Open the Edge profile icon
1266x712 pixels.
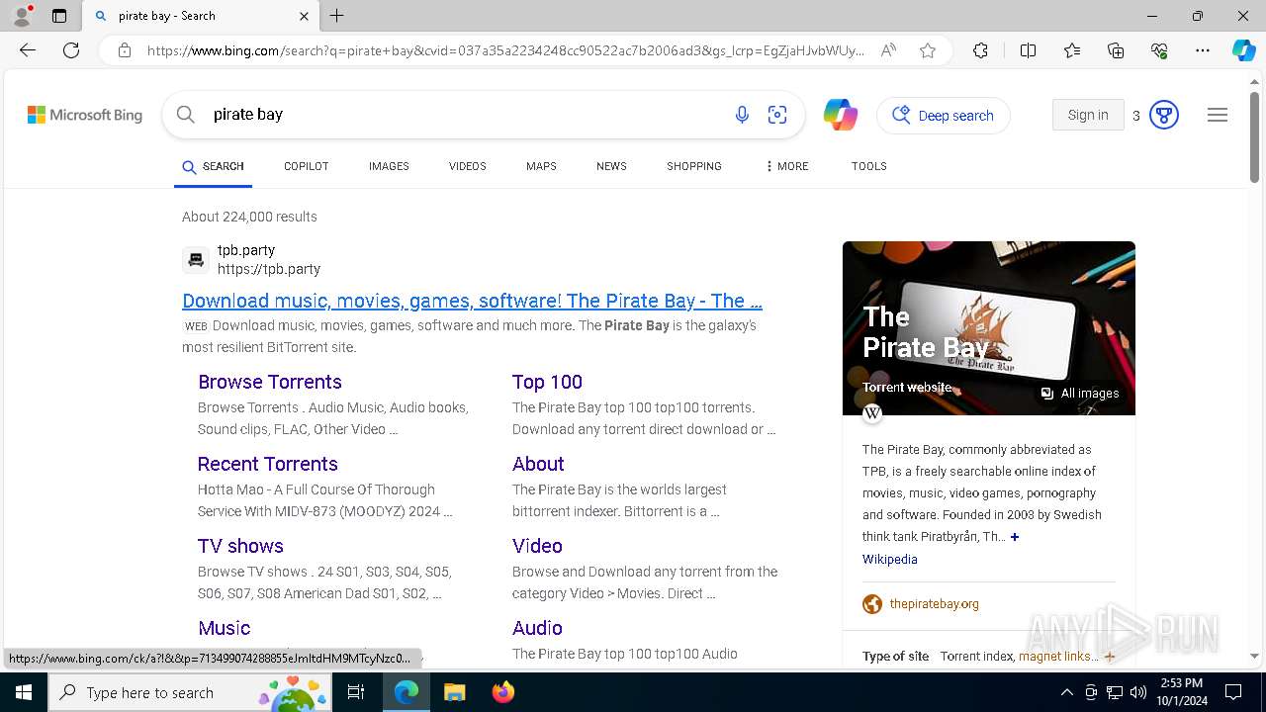[22, 16]
